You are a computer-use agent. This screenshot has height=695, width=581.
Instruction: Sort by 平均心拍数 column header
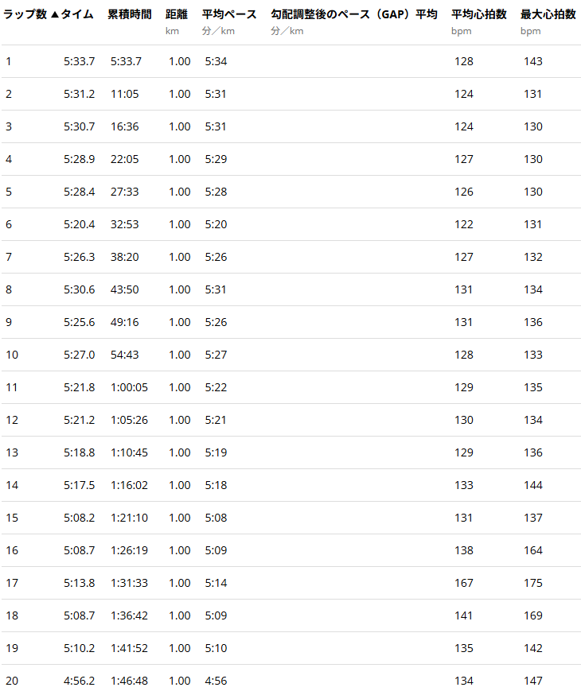point(479,15)
